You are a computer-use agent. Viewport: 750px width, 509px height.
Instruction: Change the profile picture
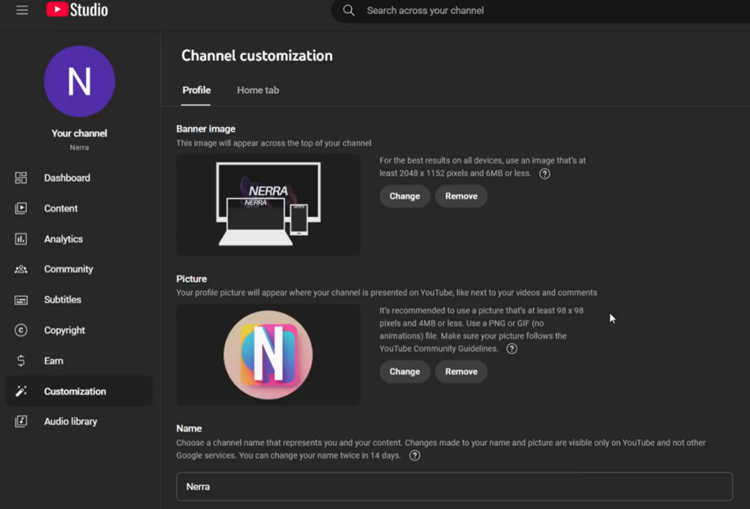click(x=405, y=372)
